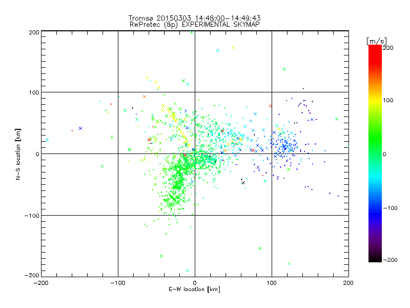Click the lone blue X marker at far left
Viewport: 410px width, 308px height.
(80, 128)
